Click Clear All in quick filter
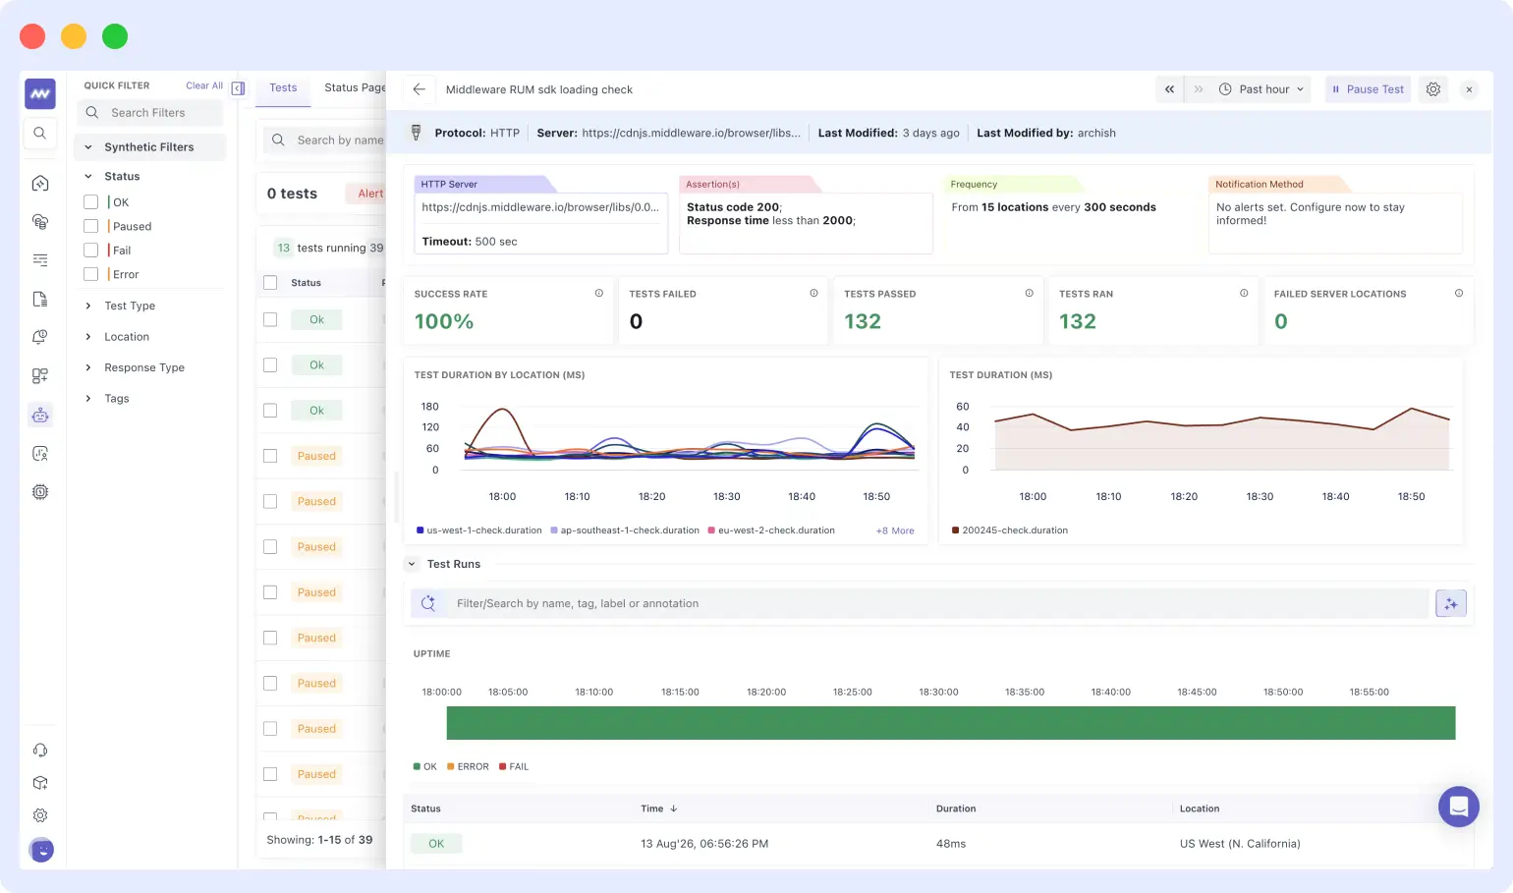 [x=204, y=85]
